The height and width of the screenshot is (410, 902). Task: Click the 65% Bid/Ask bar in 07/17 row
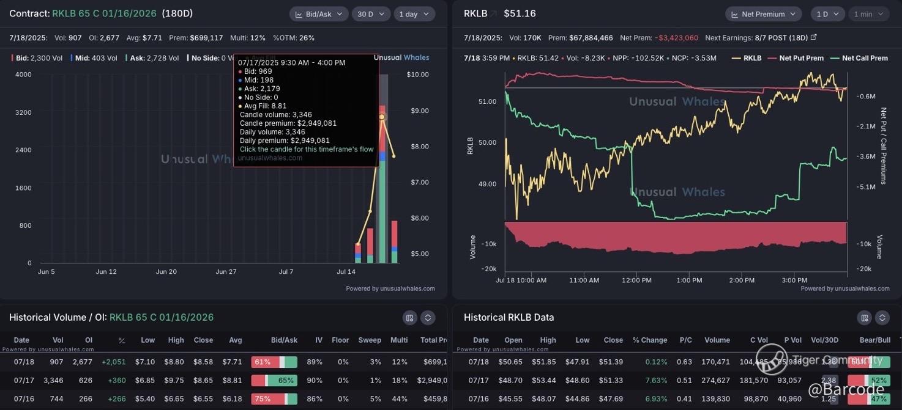[274, 381]
